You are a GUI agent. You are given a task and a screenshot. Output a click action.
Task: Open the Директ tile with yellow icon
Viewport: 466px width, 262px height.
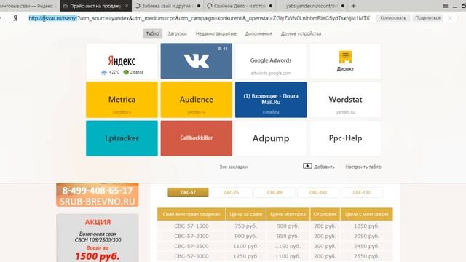tap(345, 61)
